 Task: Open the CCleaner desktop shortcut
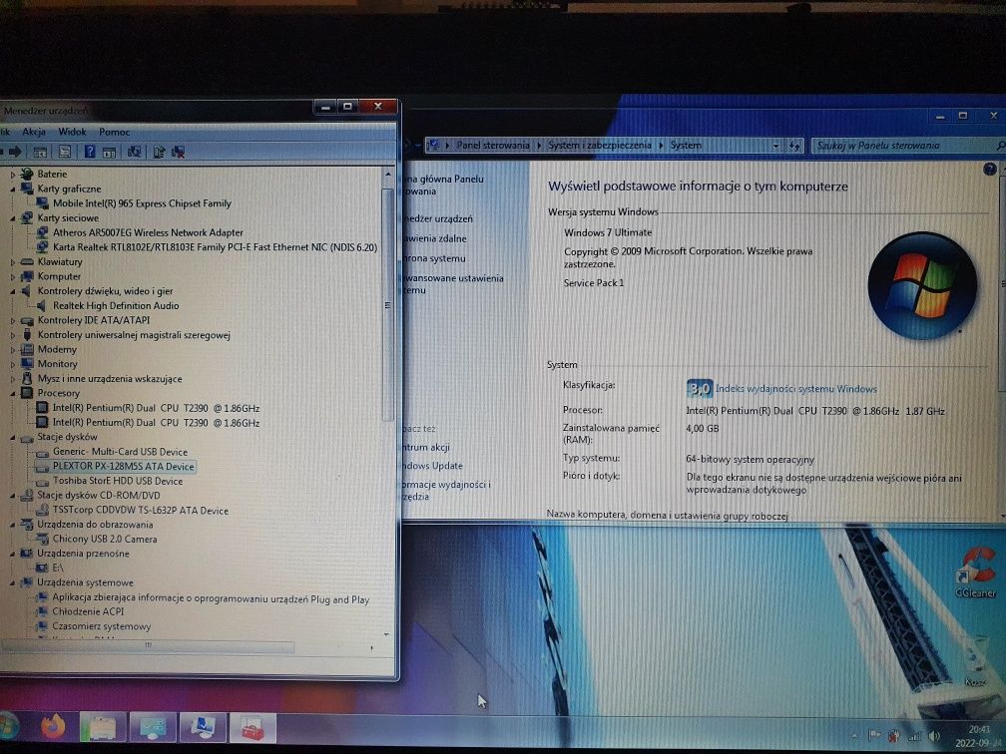(x=976, y=571)
